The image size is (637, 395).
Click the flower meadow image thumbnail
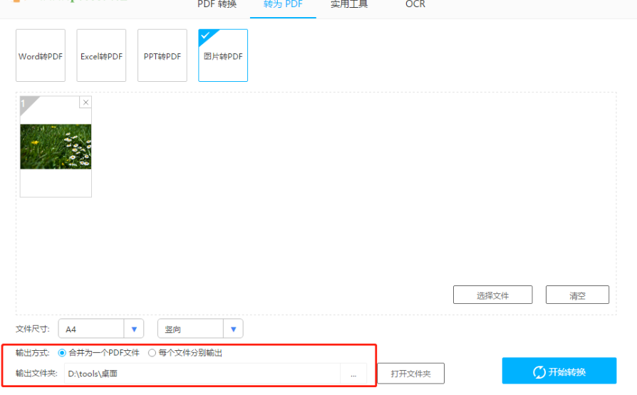click(x=56, y=147)
